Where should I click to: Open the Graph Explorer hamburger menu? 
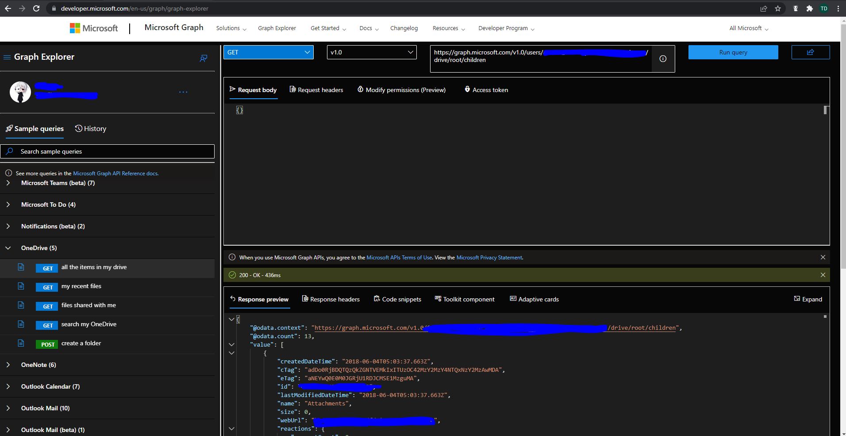click(x=7, y=57)
